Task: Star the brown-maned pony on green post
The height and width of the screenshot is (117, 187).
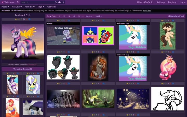Action: point(162,21)
